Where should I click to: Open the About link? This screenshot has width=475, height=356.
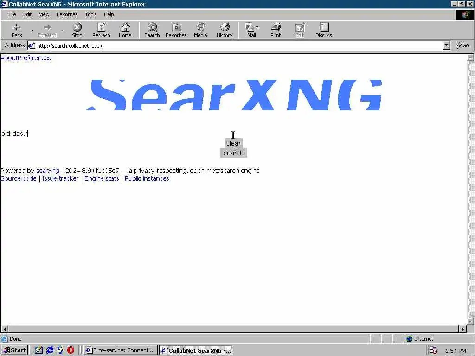(9, 58)
